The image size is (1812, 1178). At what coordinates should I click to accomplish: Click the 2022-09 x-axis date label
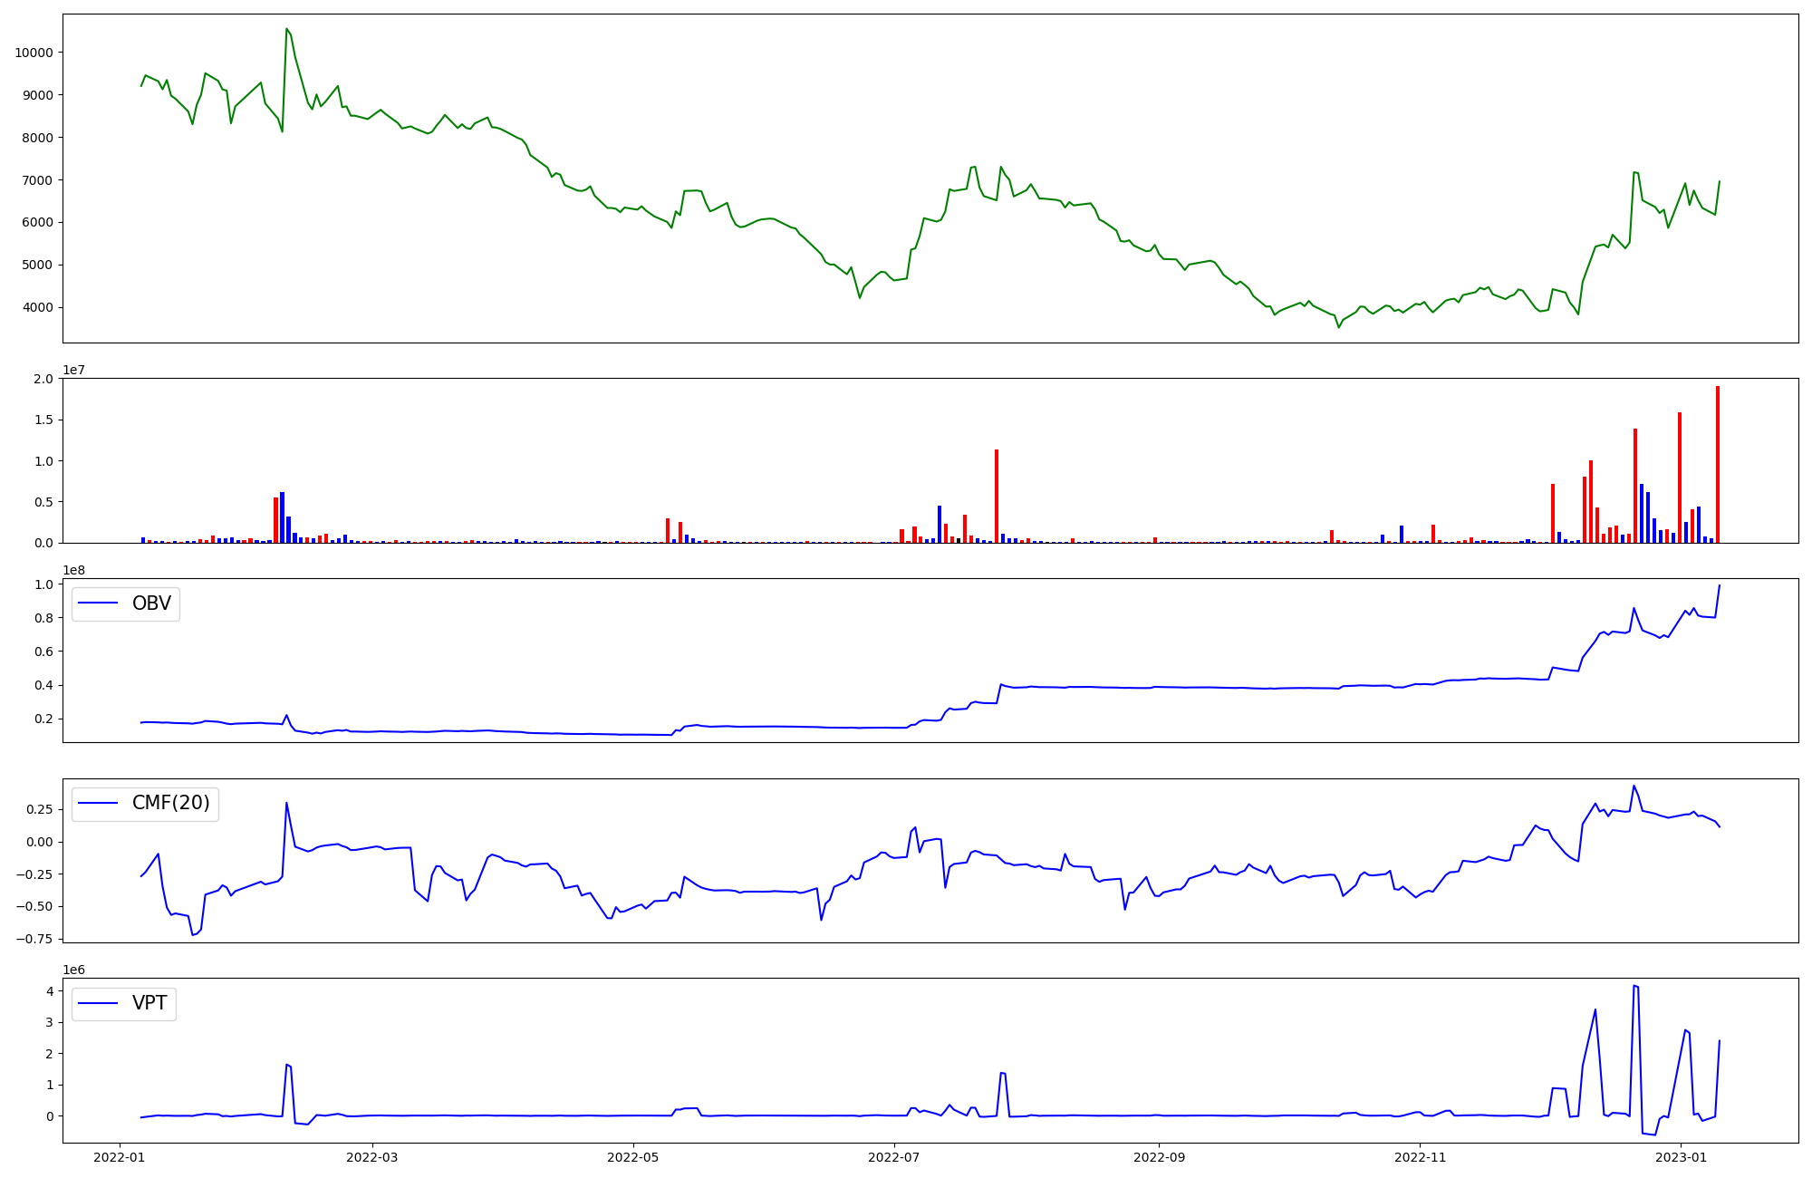click(1159, 1157)
